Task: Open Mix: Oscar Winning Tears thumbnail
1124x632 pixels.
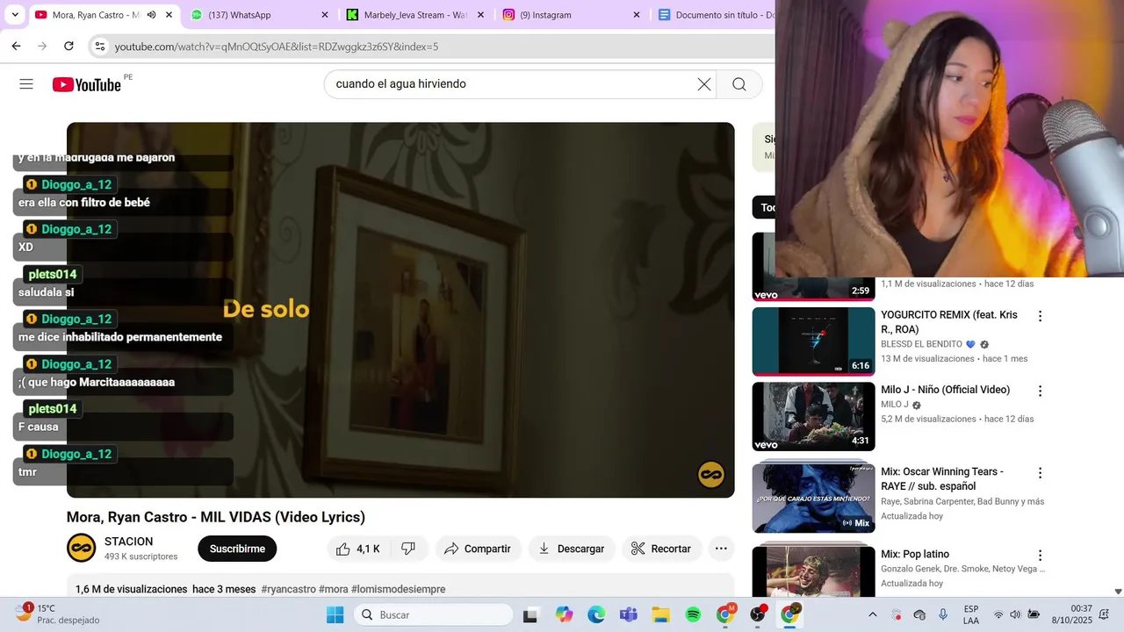Action: point(813,498)
